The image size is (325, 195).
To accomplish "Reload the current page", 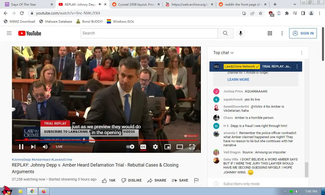I will point(22,13).
